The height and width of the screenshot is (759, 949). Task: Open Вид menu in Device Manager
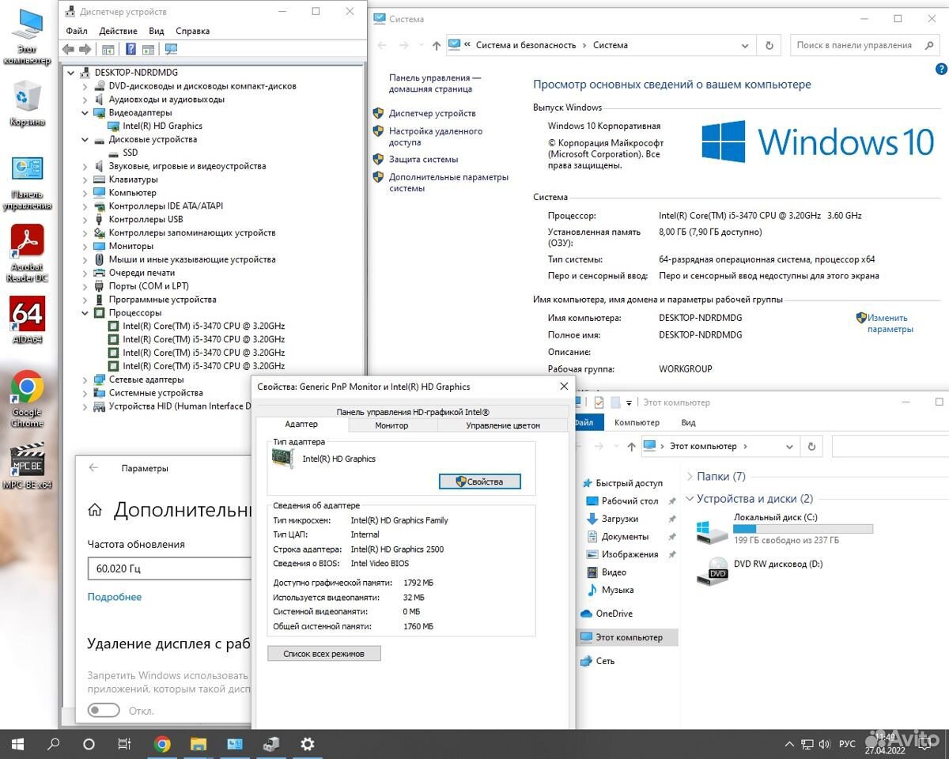pos(157,31)
